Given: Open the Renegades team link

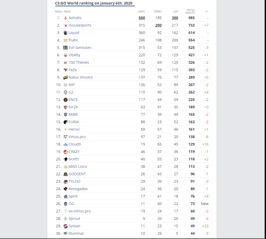Looking at the screenshot, I should coord(78,189).
